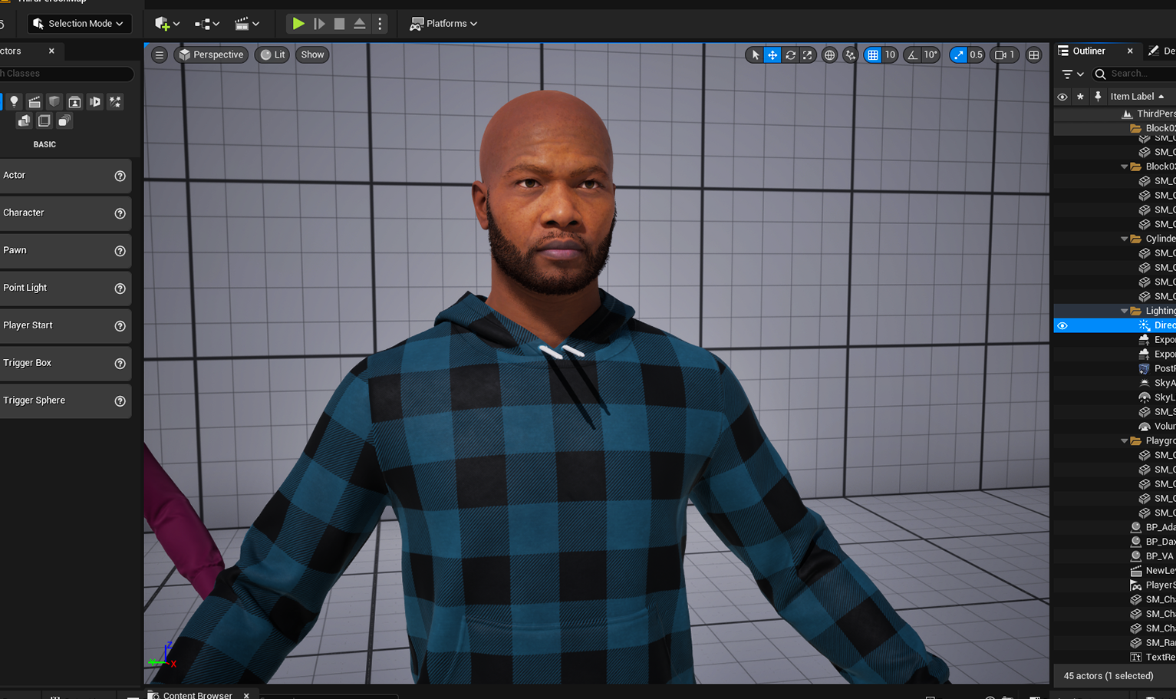Select the Lights category in Place Actors

pos(14,101)
